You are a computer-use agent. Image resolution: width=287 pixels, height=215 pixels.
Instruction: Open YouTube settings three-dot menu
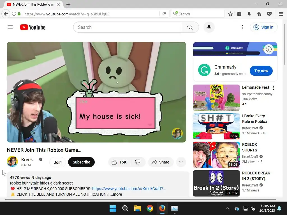242,27
